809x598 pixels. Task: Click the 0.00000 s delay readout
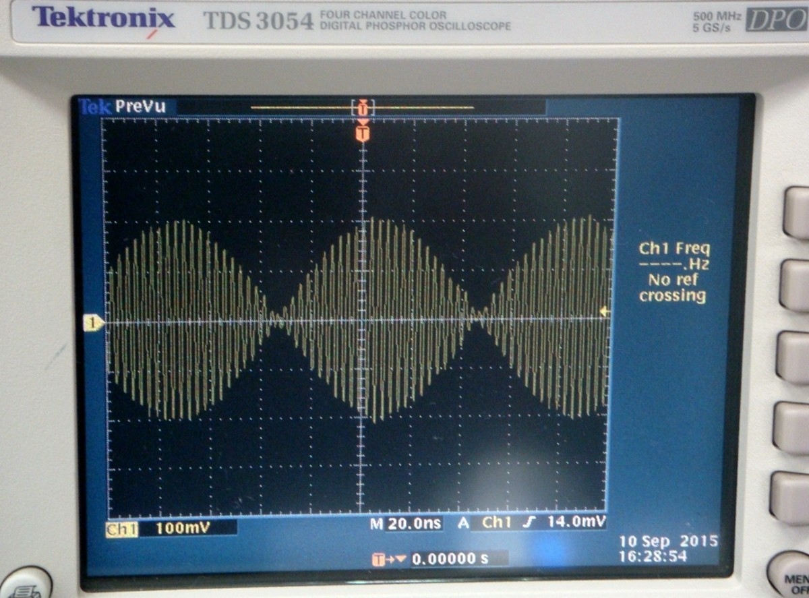click(x=450, y=559)
